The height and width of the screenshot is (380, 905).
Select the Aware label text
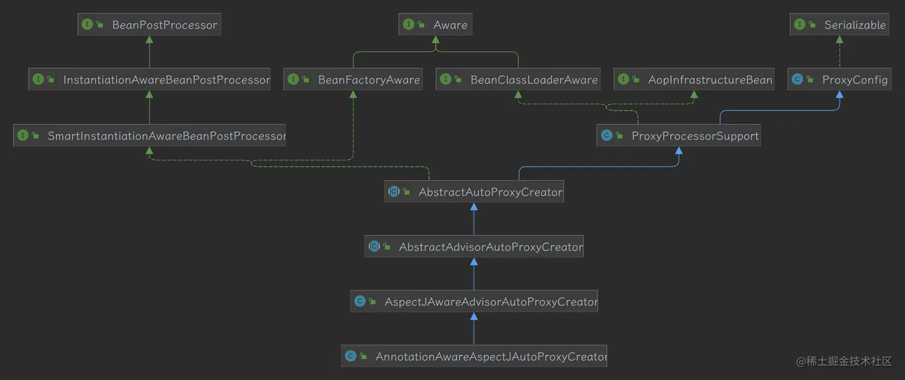coord(450,25)
